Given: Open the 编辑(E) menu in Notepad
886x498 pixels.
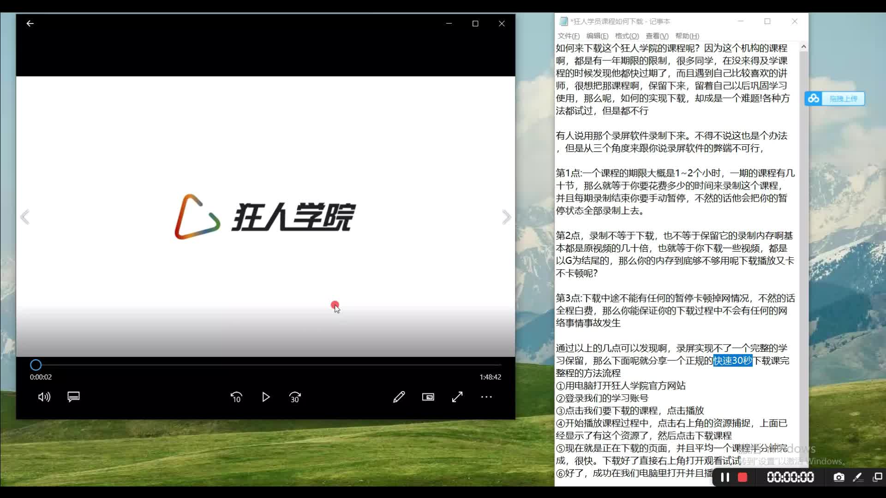Looking at the screenshot, I should point(597,36).
